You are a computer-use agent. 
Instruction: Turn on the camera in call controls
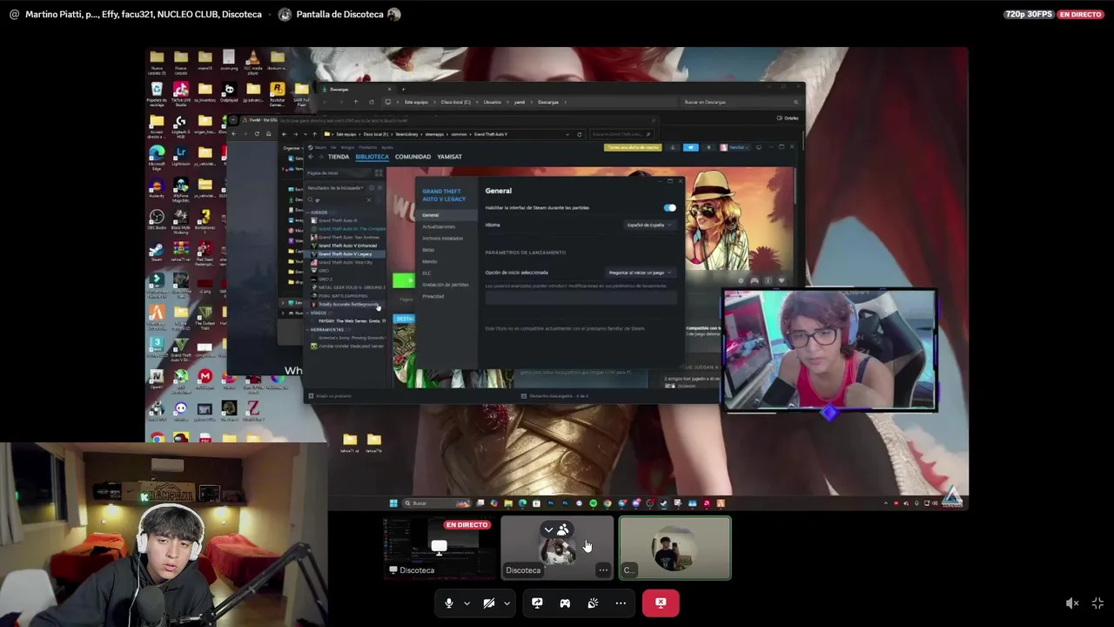tap(489, 603)
